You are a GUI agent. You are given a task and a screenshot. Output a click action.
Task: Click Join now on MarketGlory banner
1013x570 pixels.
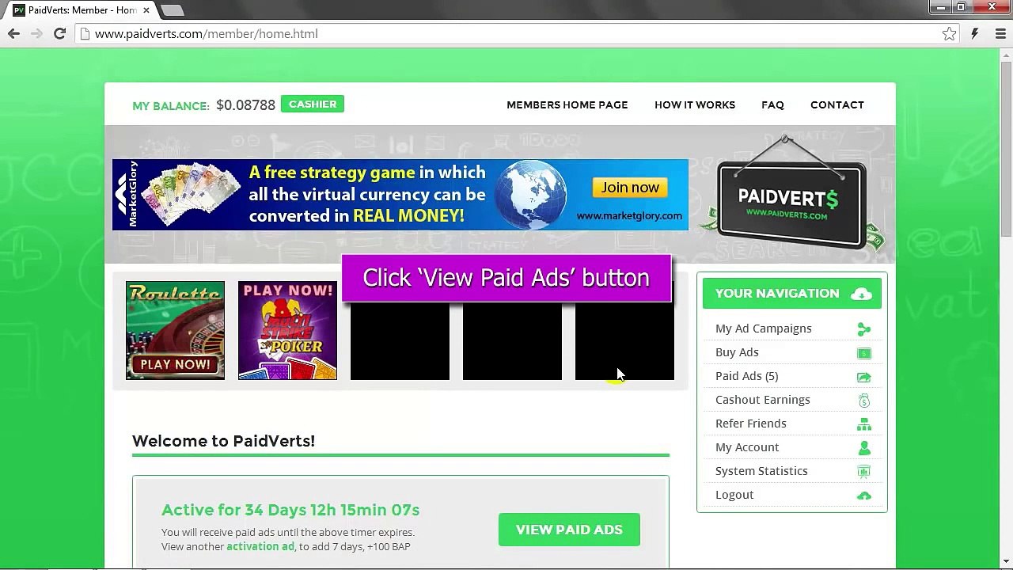click(630, 188)
